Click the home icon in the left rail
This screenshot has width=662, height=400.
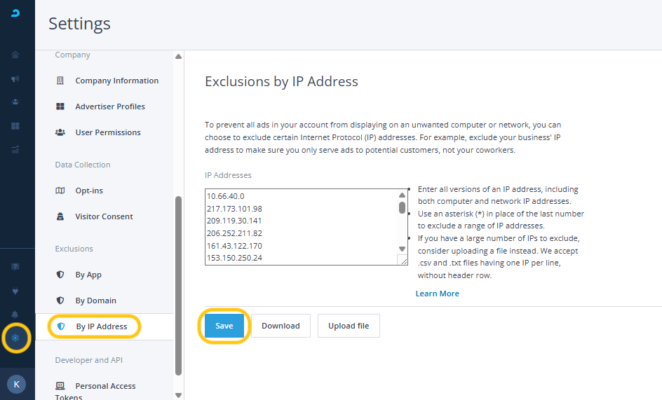[x=15, y=55]
